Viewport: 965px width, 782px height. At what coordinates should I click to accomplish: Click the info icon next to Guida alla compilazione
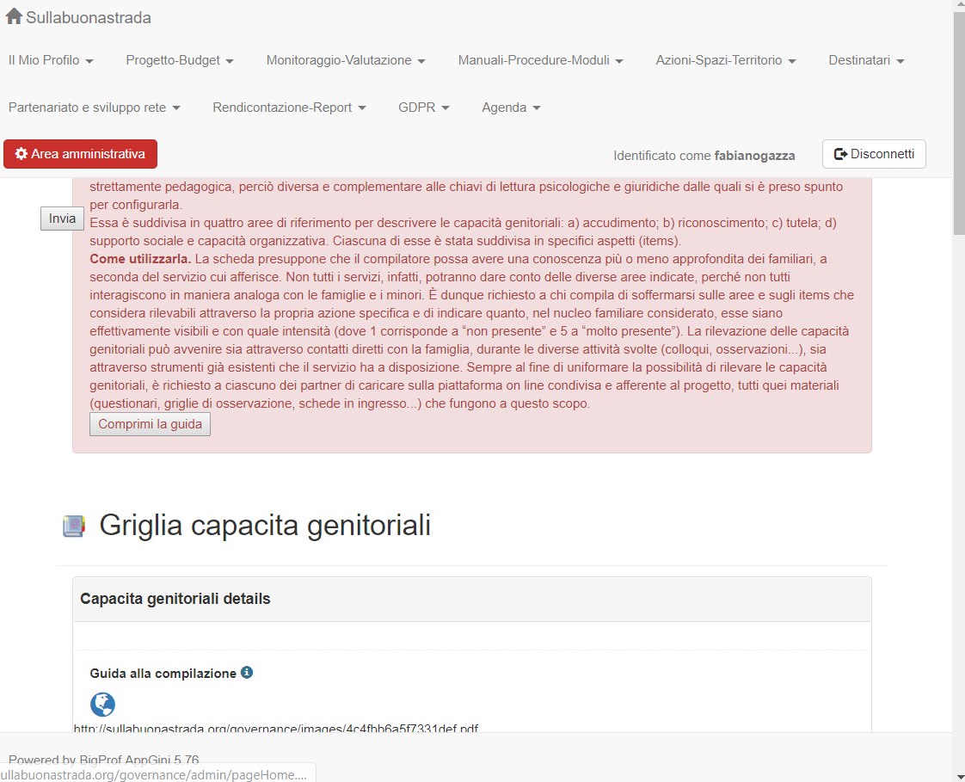[x=247, y=673]
